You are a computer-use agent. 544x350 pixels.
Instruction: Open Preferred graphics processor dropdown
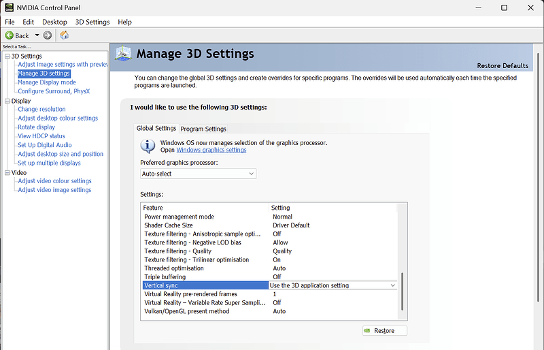pyautogui.click(x=198, y=174)
